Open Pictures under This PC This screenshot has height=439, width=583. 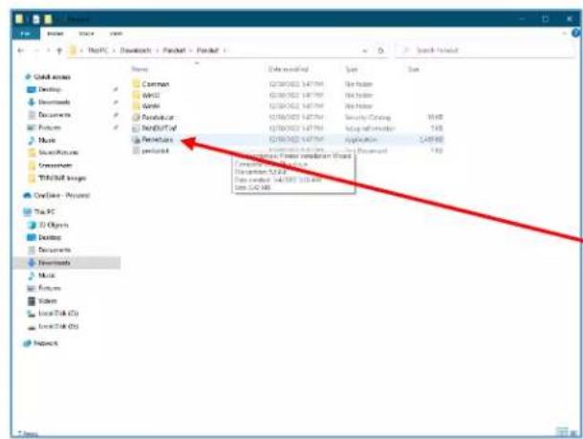tap(44, 288)
